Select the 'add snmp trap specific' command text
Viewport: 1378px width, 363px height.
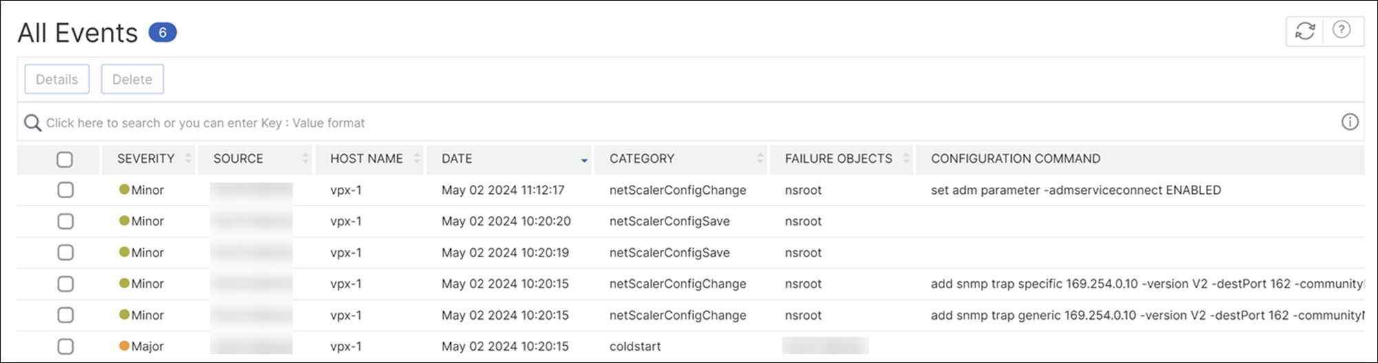1147,284
